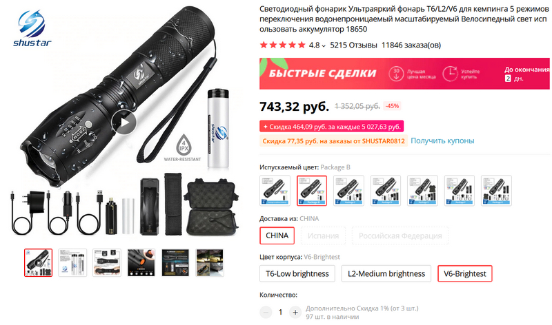Click the shustar brand logo
This screenshot has width=552, height=325.
[x=32, y=29]
